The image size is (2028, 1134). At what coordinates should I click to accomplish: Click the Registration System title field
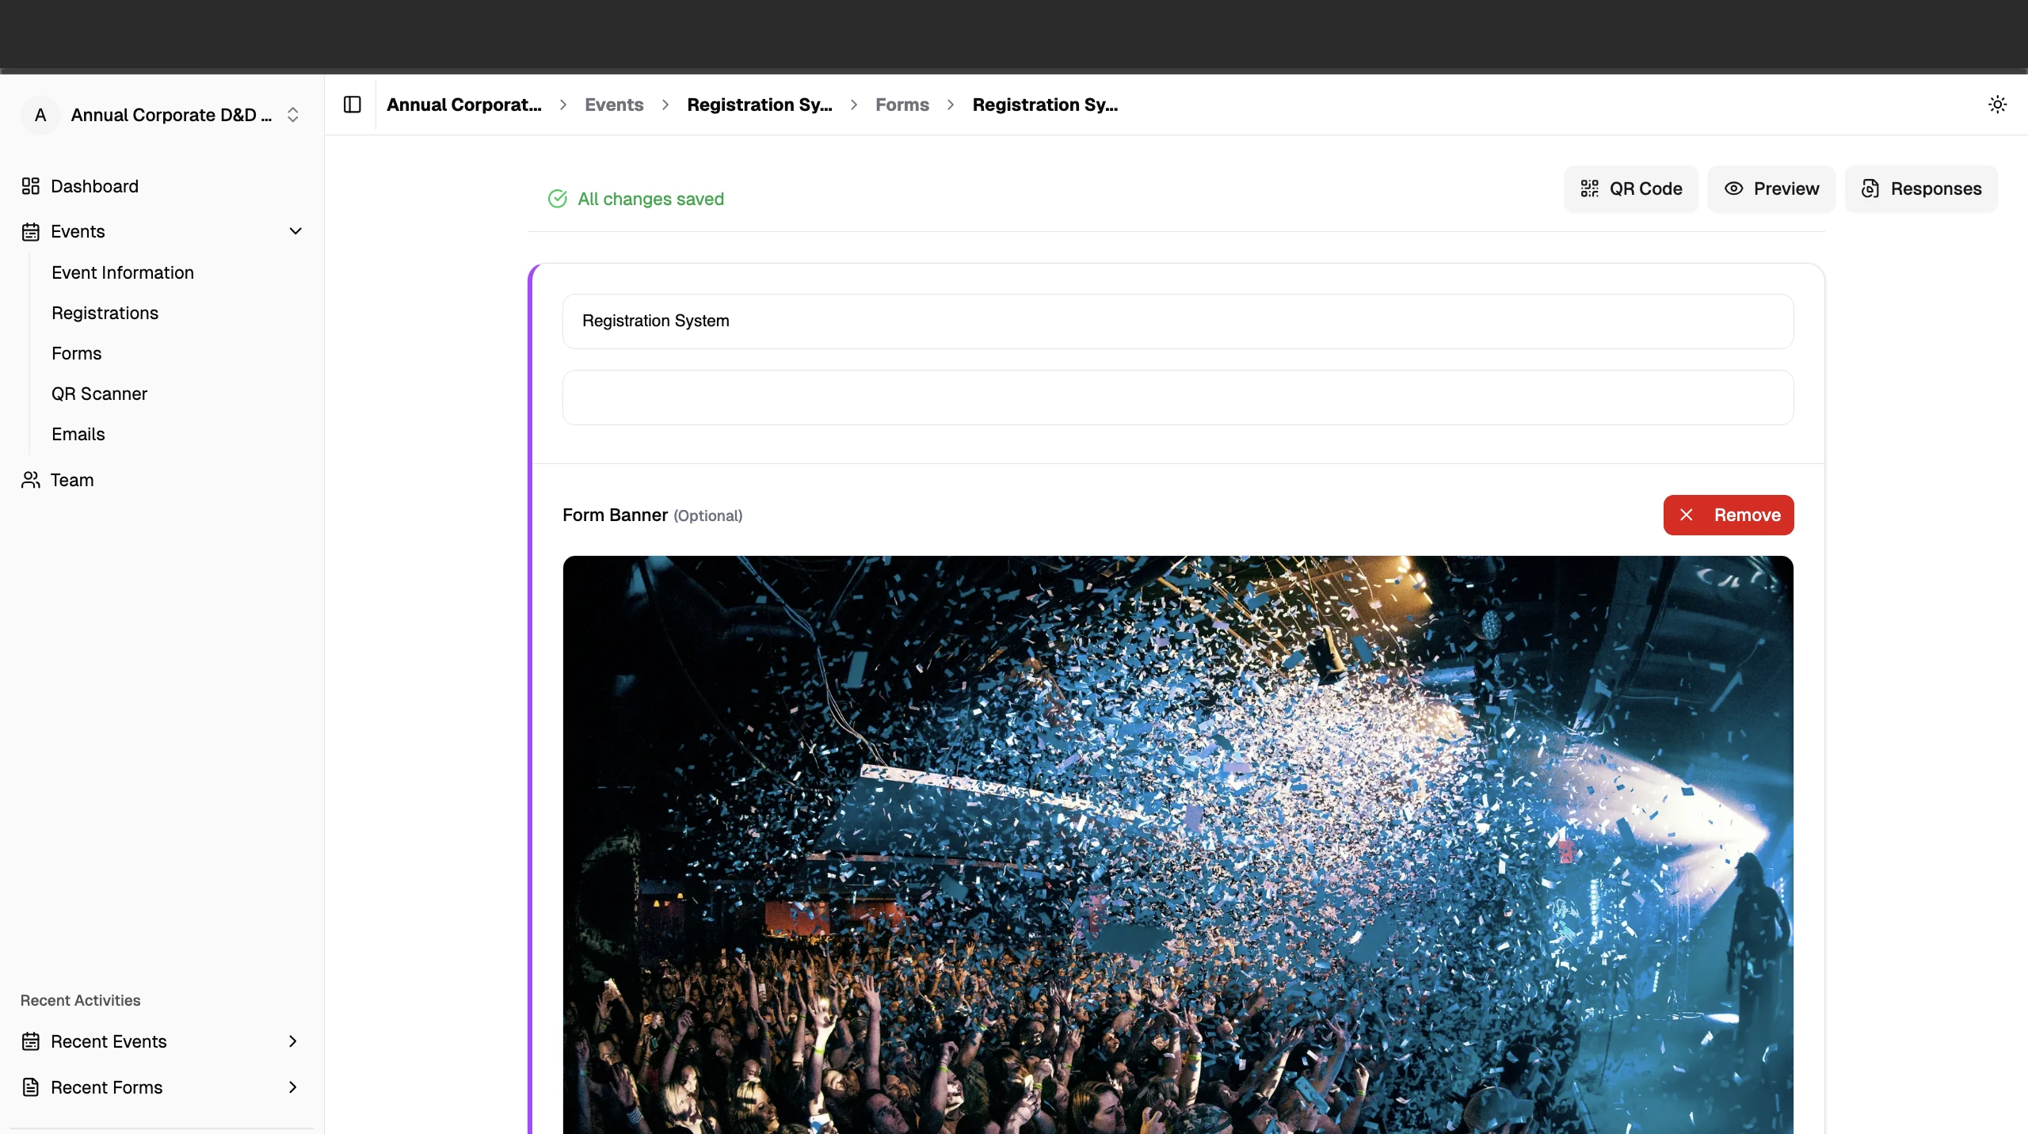pos(1176,321)
